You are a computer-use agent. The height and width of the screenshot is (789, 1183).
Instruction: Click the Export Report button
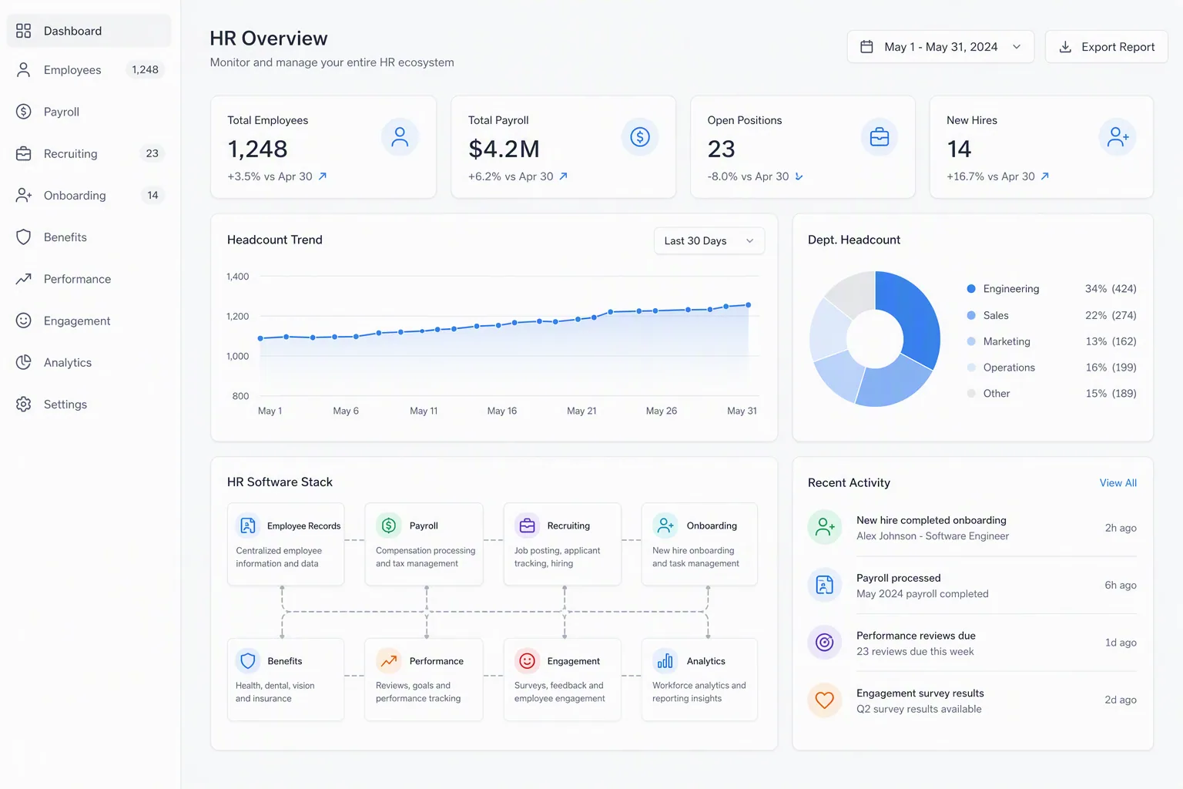pyautogui.click(x=1107, y=47)
